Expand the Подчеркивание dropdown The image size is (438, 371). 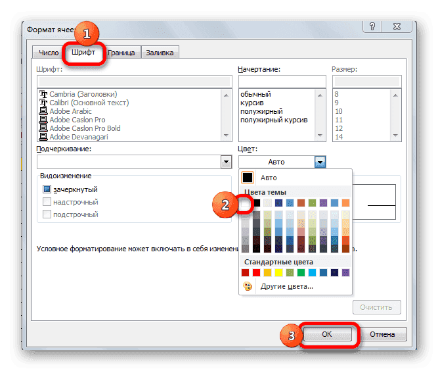tap(227, 162)
